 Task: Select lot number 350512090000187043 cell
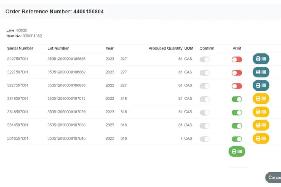click(66, 138)
